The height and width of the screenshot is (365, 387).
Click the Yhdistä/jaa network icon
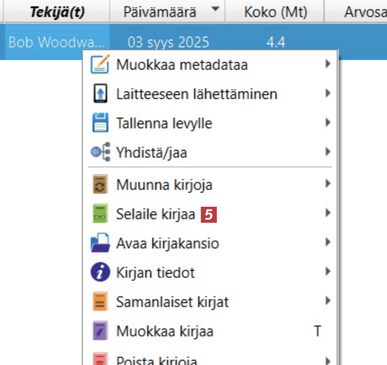[101, 152]
